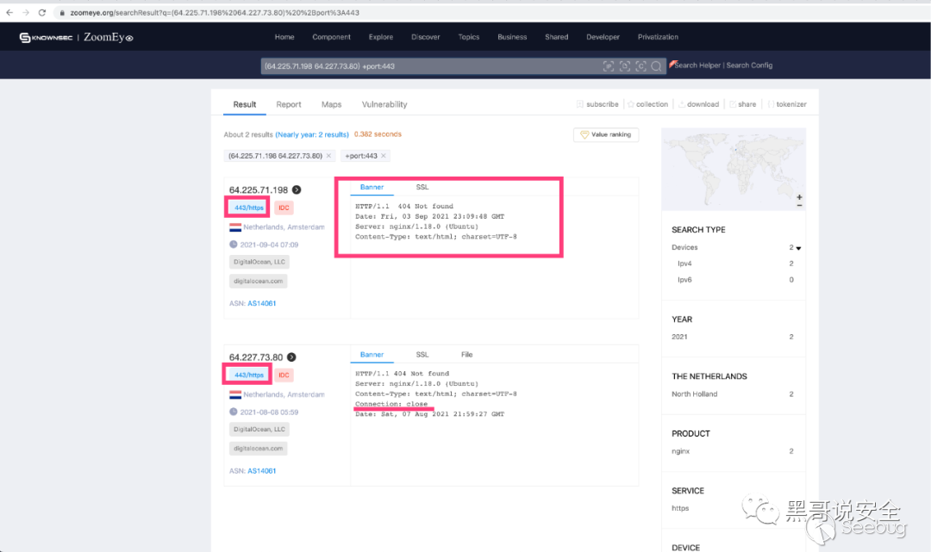Click the first scan icon in search bar
931x552 pixels.
pyautogui.click(x=609, y=66)
